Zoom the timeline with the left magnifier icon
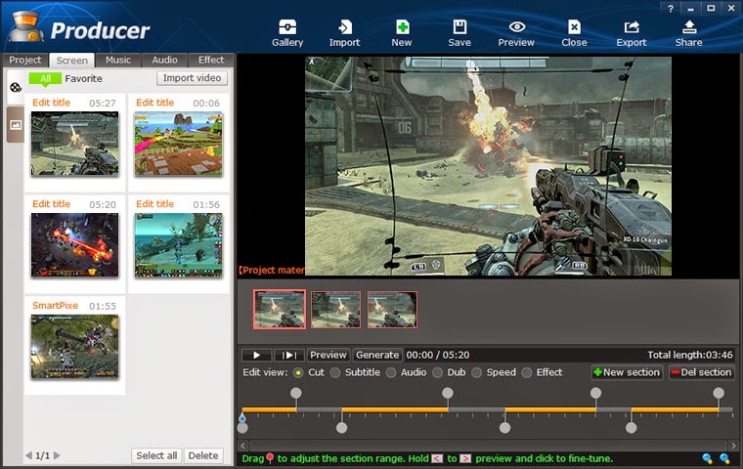The image size is (743, 469). click(x=708, y=458)
